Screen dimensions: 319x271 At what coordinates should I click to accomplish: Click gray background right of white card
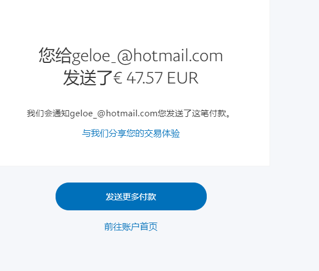click(295, 81)
